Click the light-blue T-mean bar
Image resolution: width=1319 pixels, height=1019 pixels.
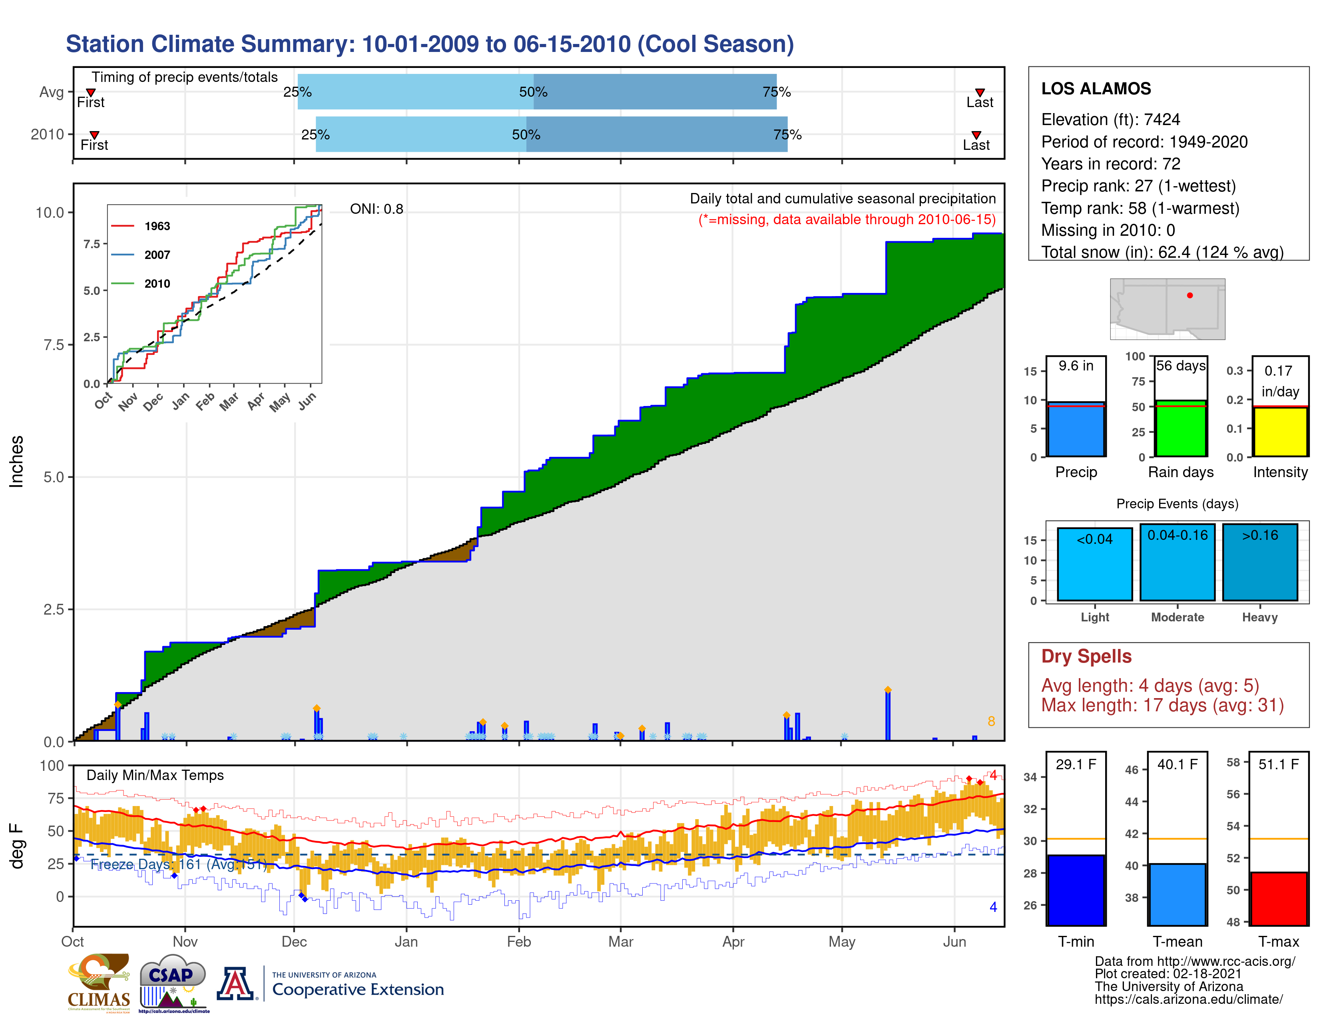(1177, 895)
